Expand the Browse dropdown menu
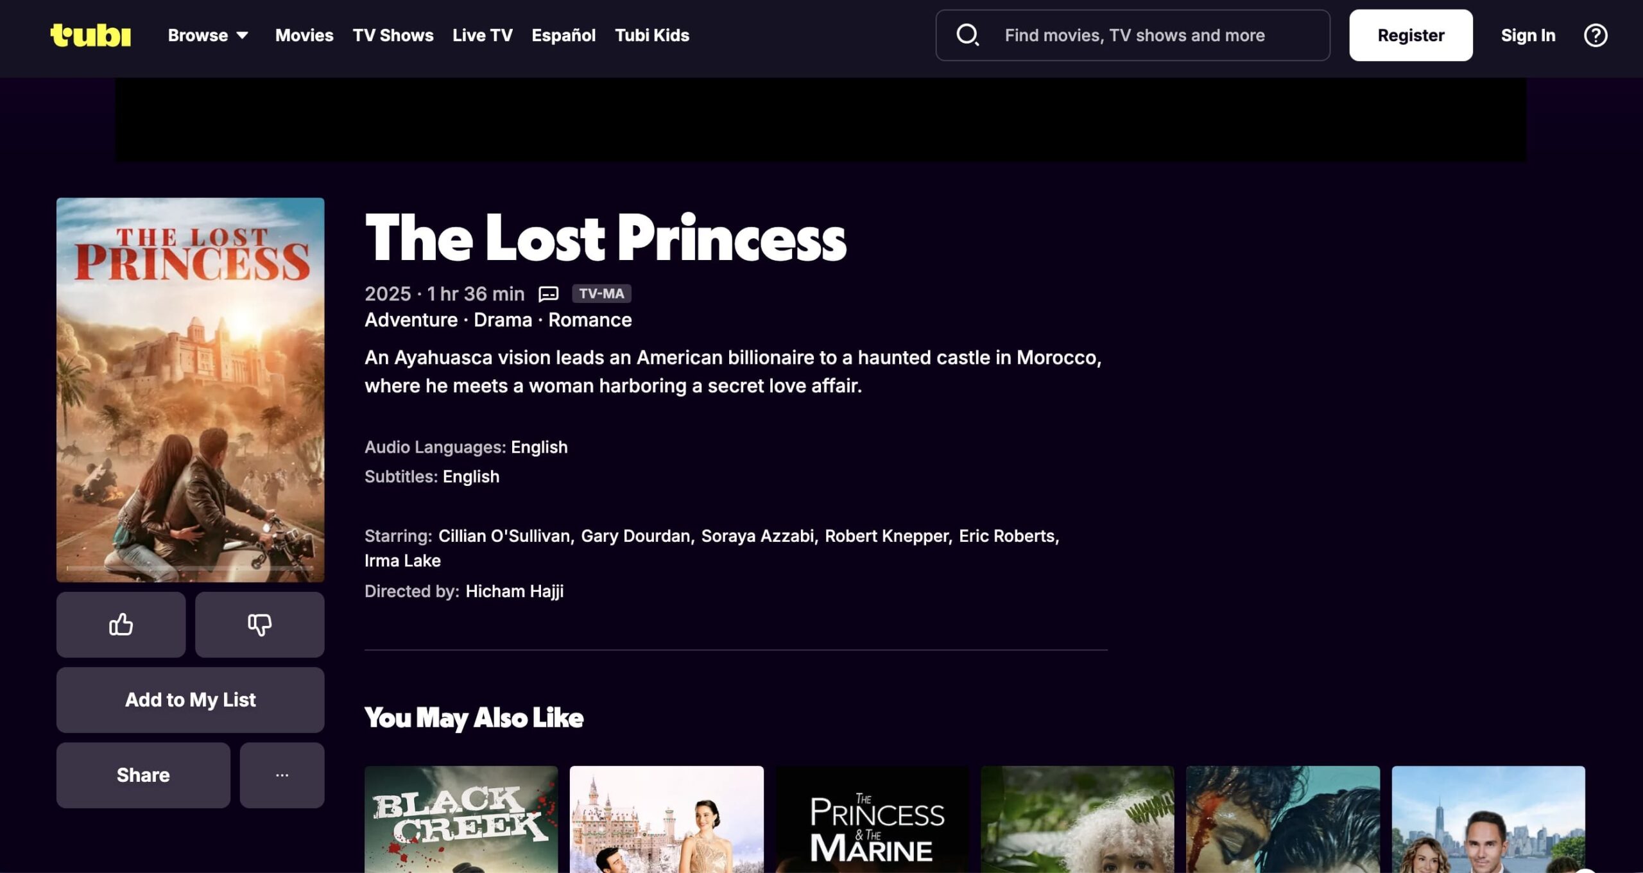 pos(208,35)
